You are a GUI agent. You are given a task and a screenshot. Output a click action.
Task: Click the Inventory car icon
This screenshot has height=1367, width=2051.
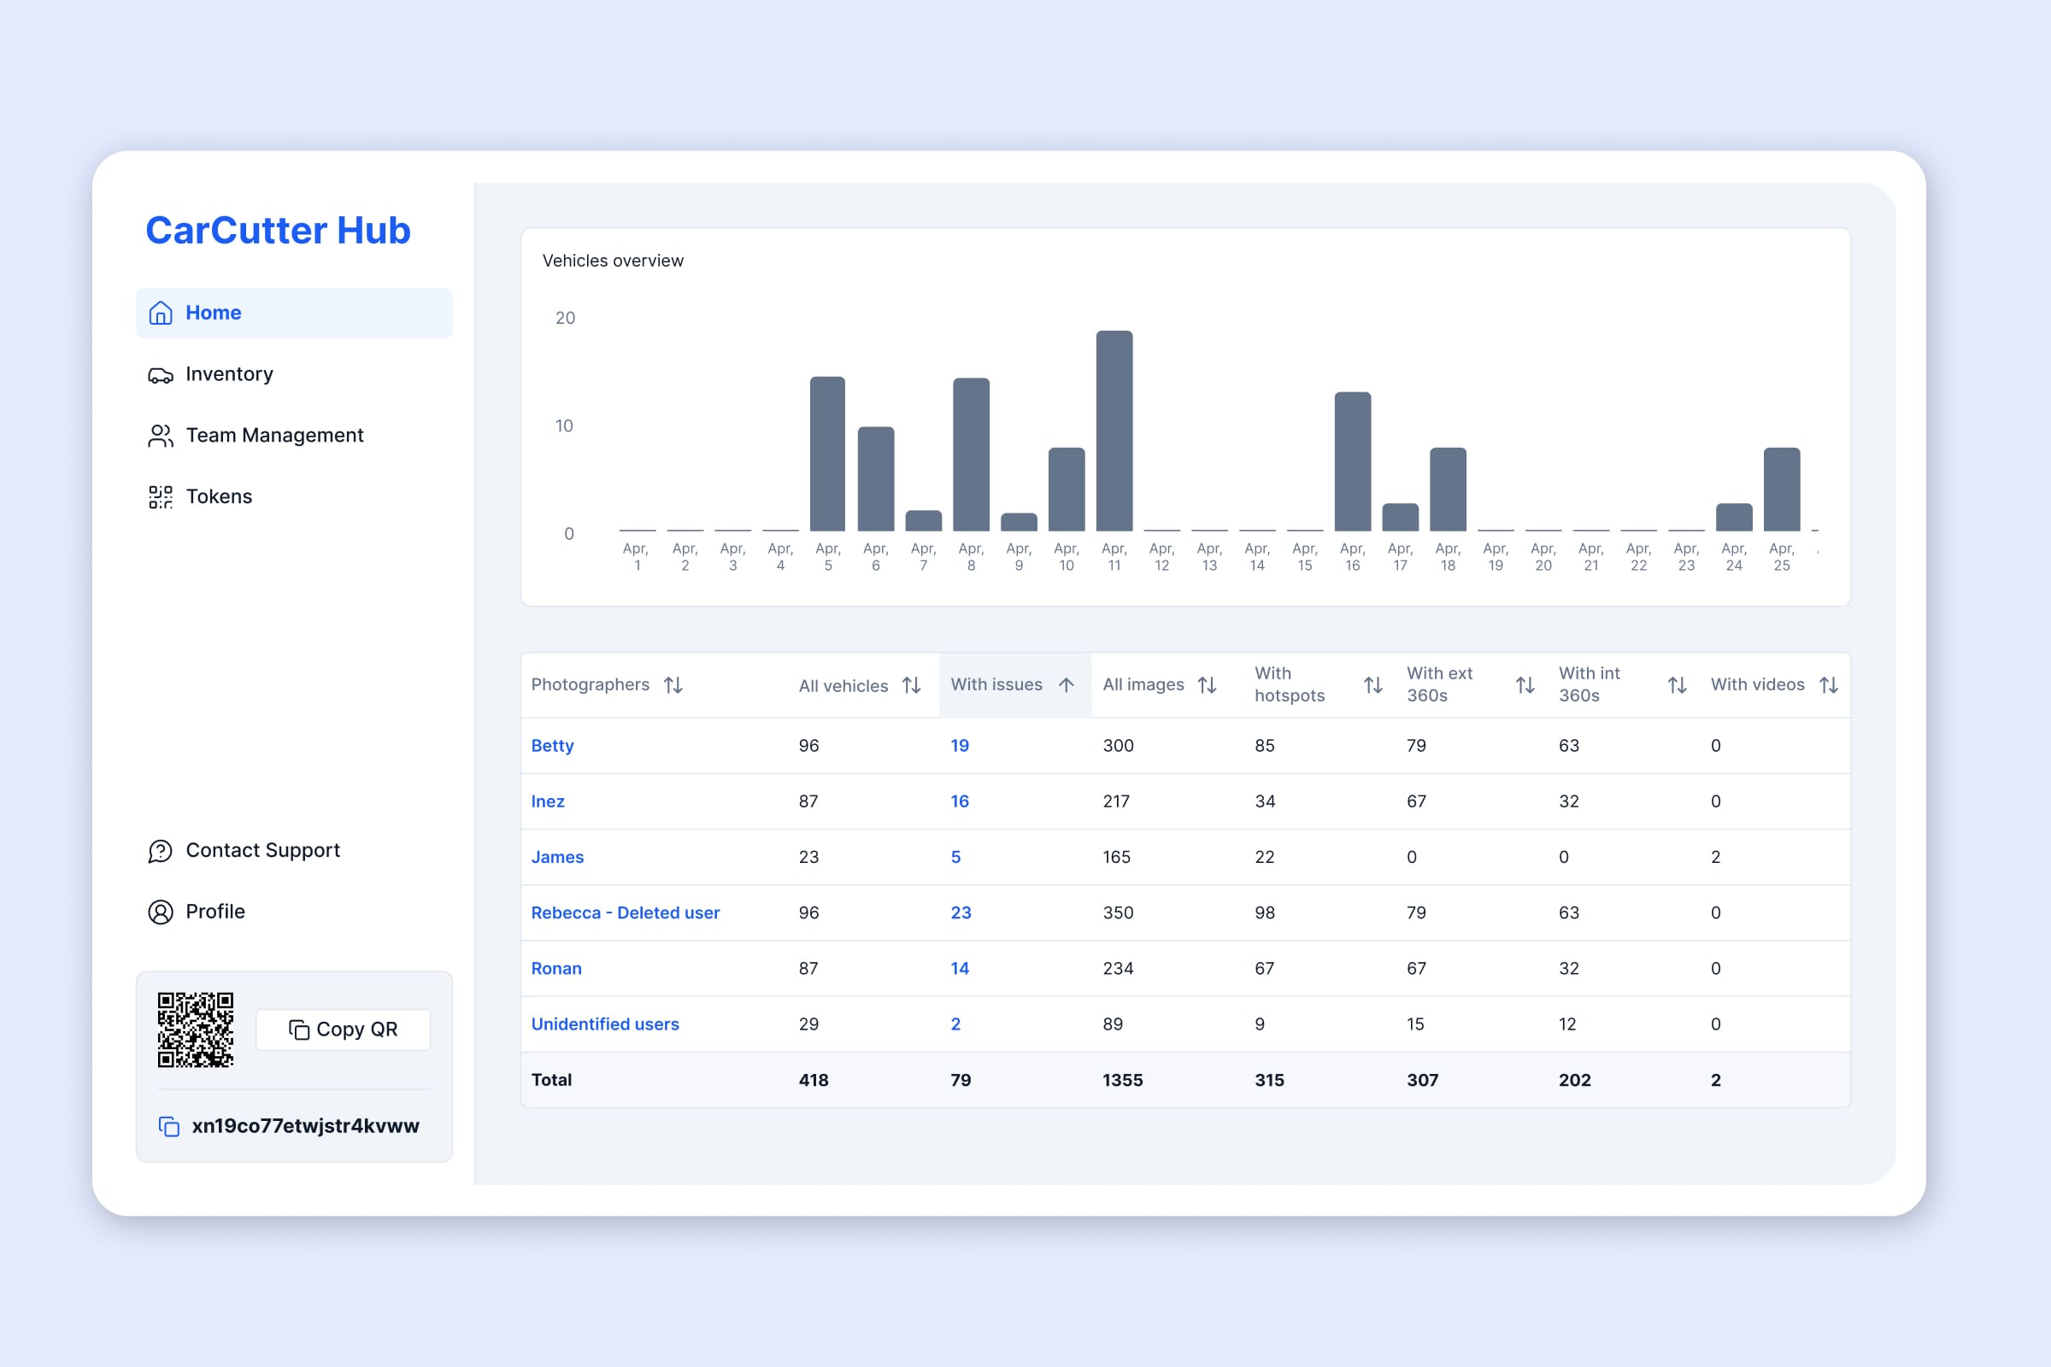click(x=161, y=375)
